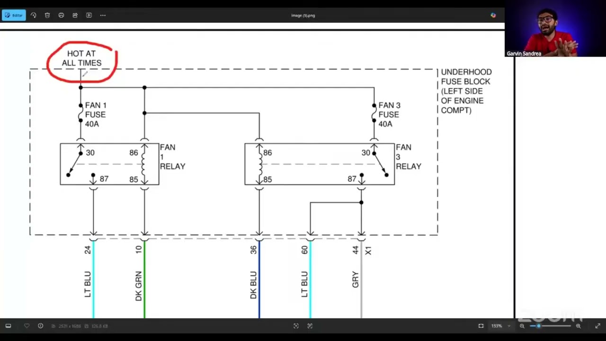
Task: Click the 126.8 KB file size text
Action: 99,326
